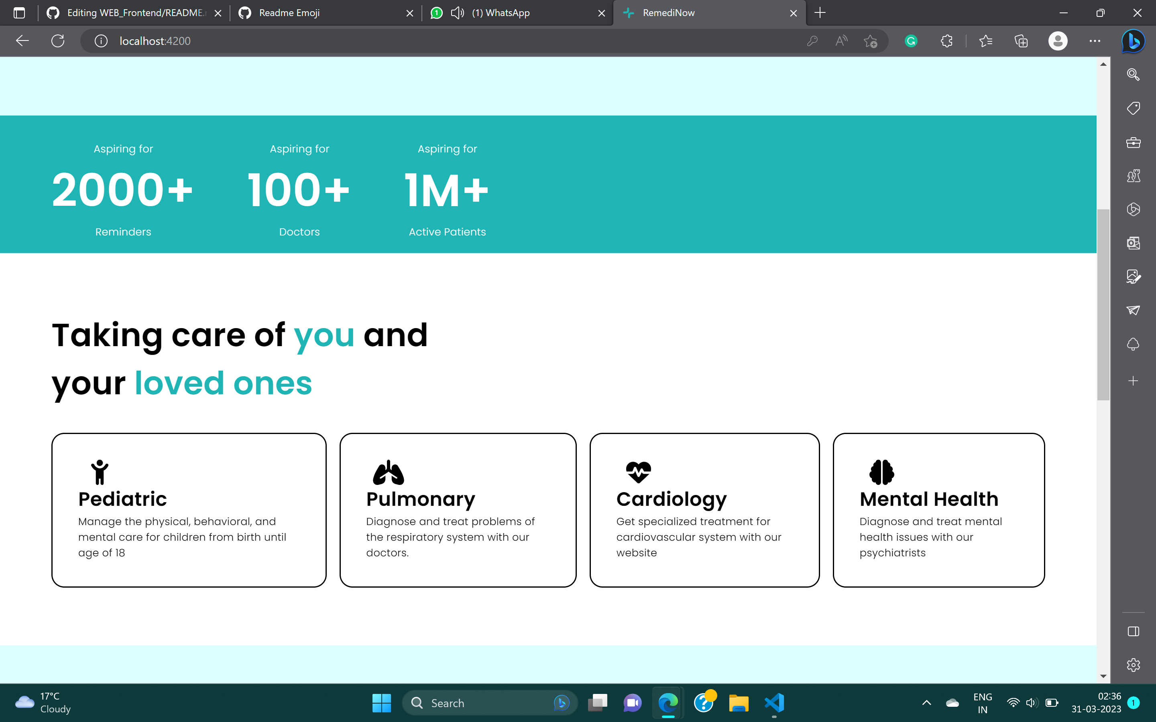Click the Pulmonary specialty card
Image resolution: width=1156 pixels, height=722 pixels.
[x=458, y=510]
